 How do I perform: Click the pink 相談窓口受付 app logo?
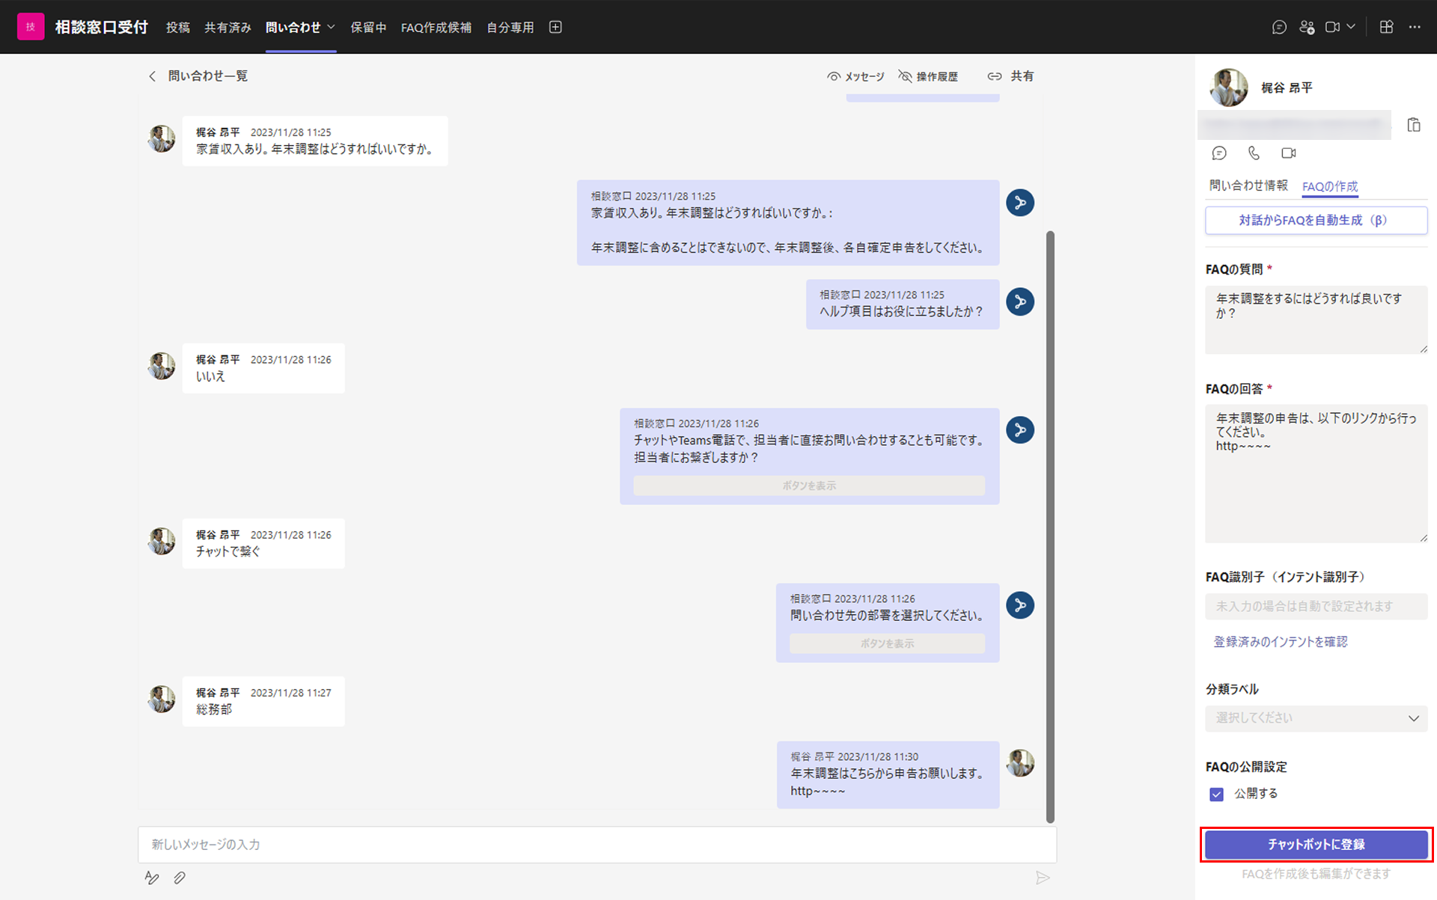[x=31, y=27]
